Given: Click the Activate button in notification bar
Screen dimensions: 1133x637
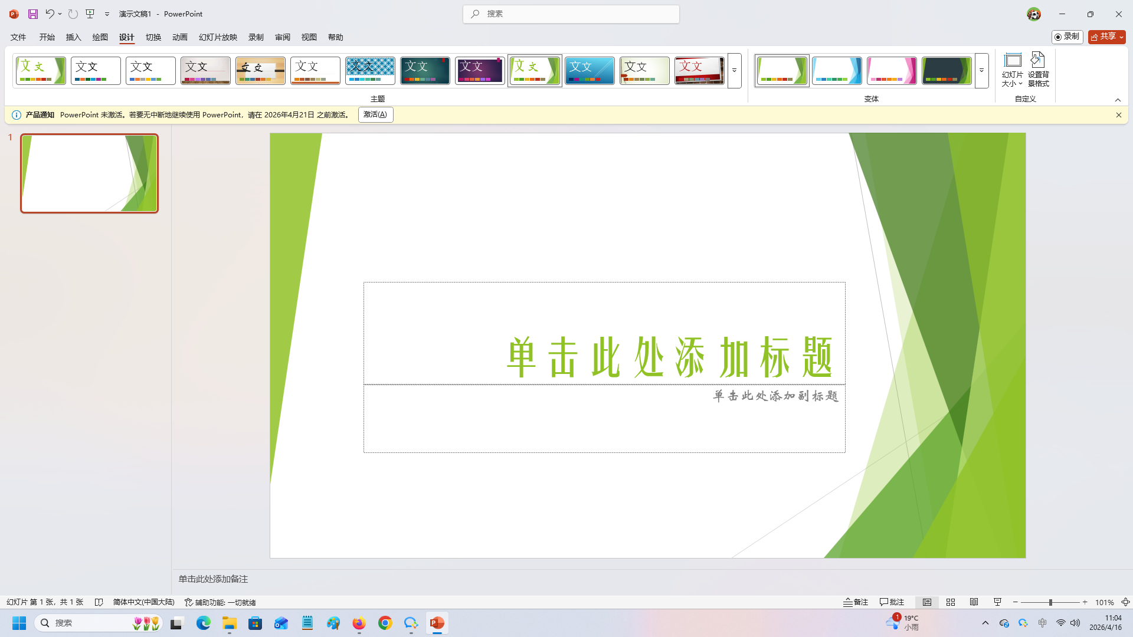Looking at the screenshot, I should pyautogui.click(x=375, y=114).
